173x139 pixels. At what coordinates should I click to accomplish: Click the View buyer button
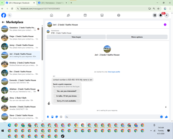76,37
